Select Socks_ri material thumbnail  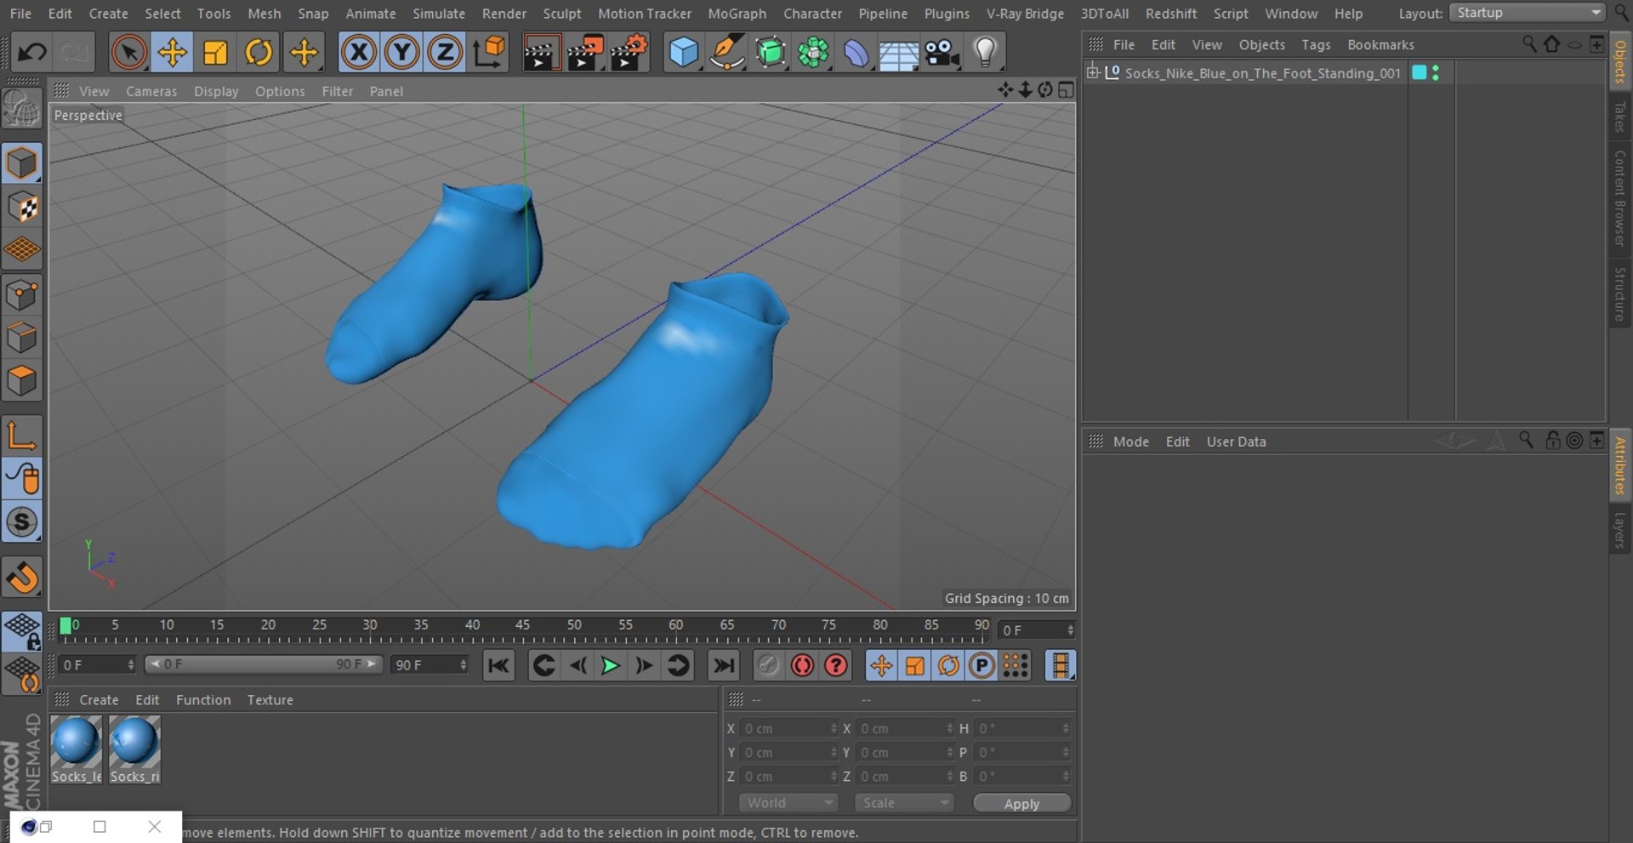click(134, 749)
